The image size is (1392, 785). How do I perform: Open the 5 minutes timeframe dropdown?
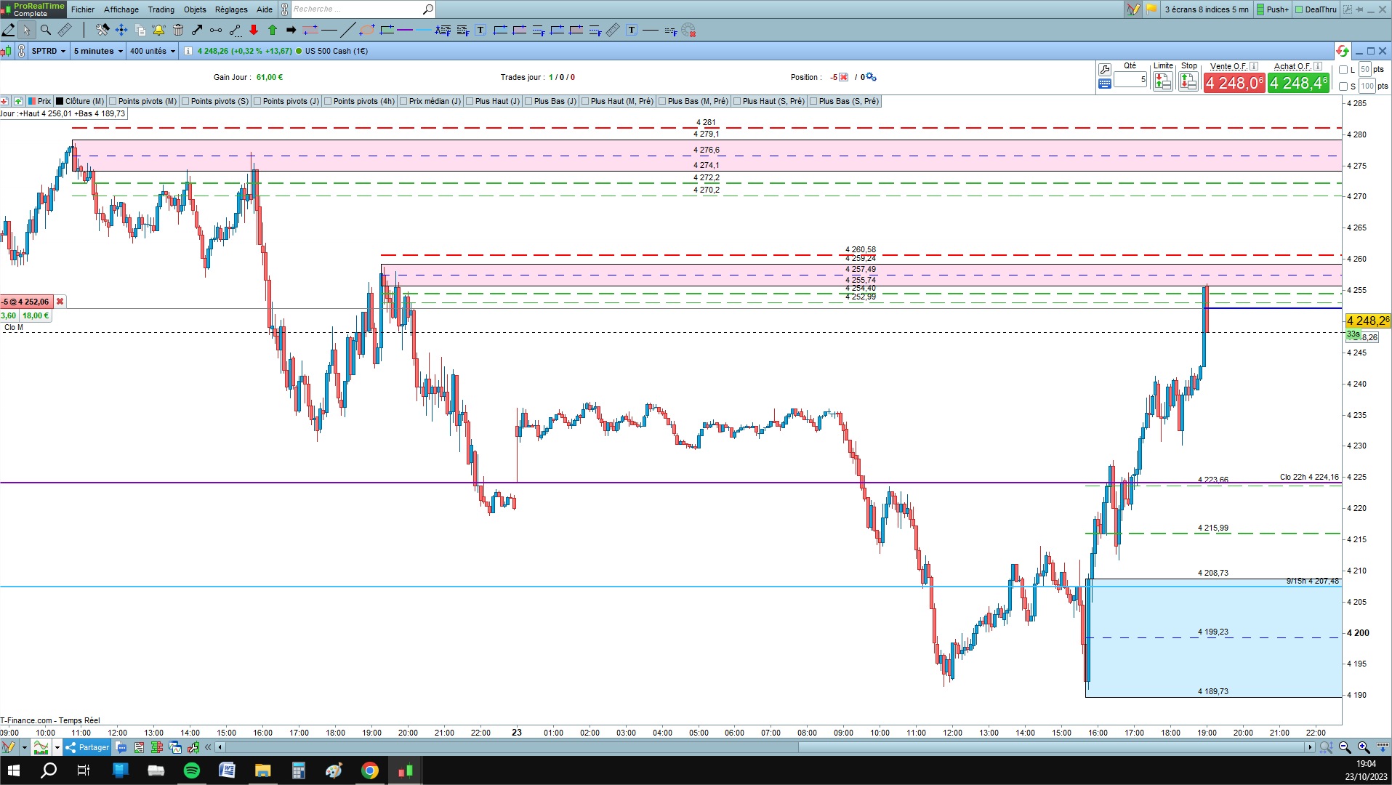point(98,51)
